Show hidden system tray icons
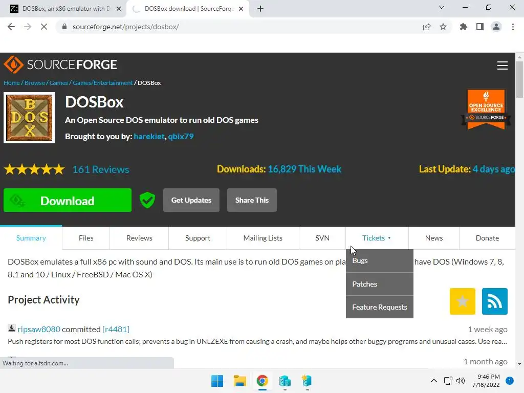 (x=434, y=381)
